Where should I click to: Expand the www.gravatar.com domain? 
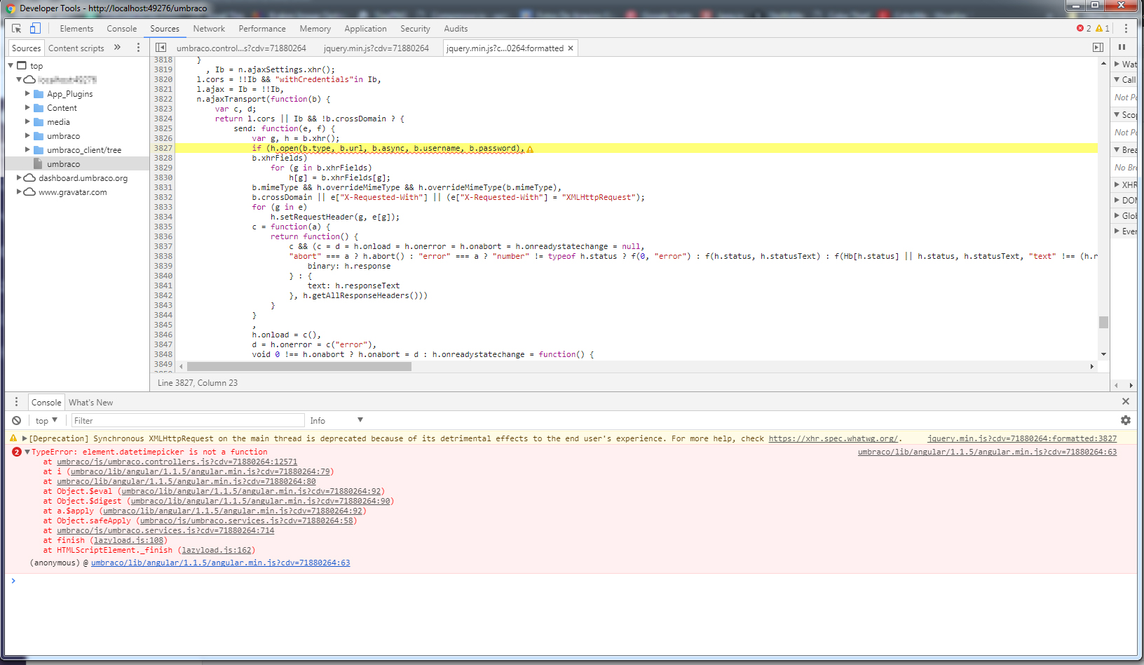point(19,192)
